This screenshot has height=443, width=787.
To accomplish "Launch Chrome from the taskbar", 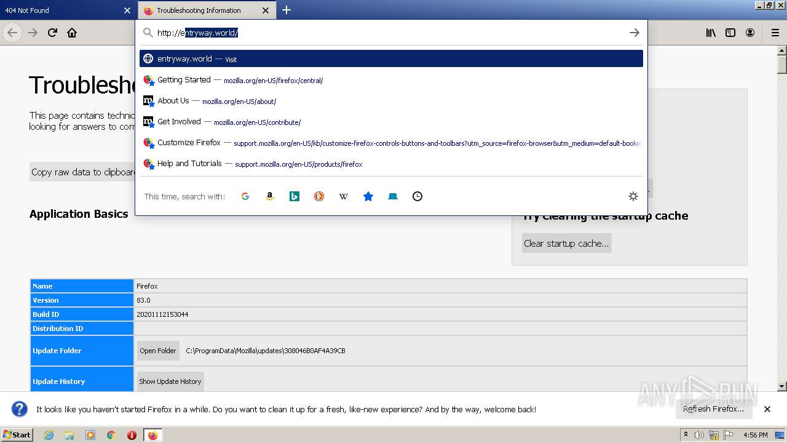I will tap(111, 435).
